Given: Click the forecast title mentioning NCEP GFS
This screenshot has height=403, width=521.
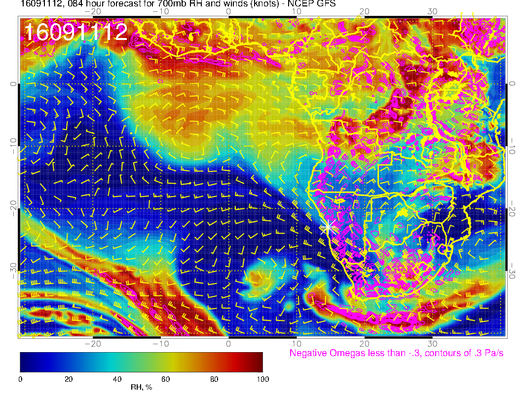Looking at the screenshot, I should [178, 4].
